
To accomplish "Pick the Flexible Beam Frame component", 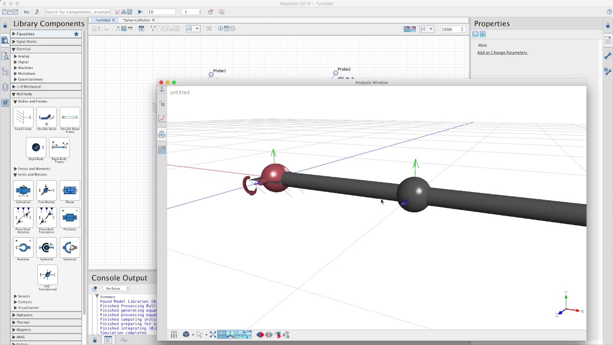I will 69,117.
